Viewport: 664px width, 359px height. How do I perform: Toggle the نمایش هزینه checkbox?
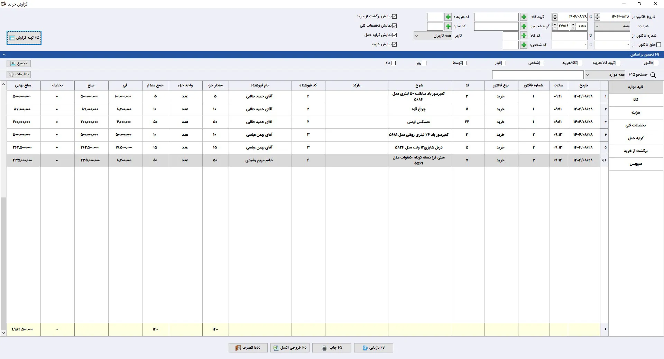click(x=395, y=44)
